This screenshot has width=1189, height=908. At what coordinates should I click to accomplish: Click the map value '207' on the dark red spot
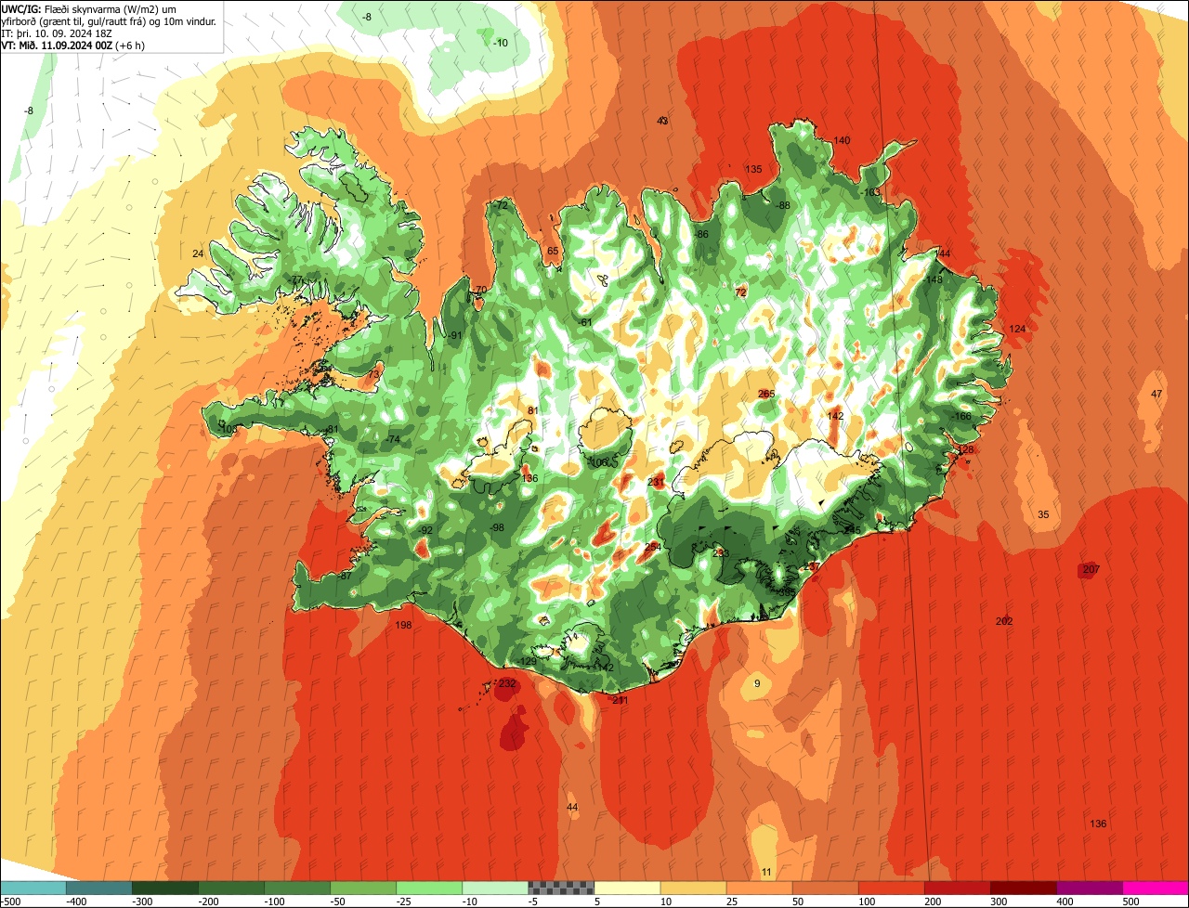(x=1091, y=569)
